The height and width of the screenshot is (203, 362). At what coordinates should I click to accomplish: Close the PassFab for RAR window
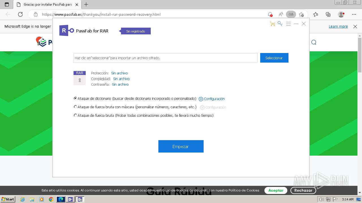click(x=304, y=24)
